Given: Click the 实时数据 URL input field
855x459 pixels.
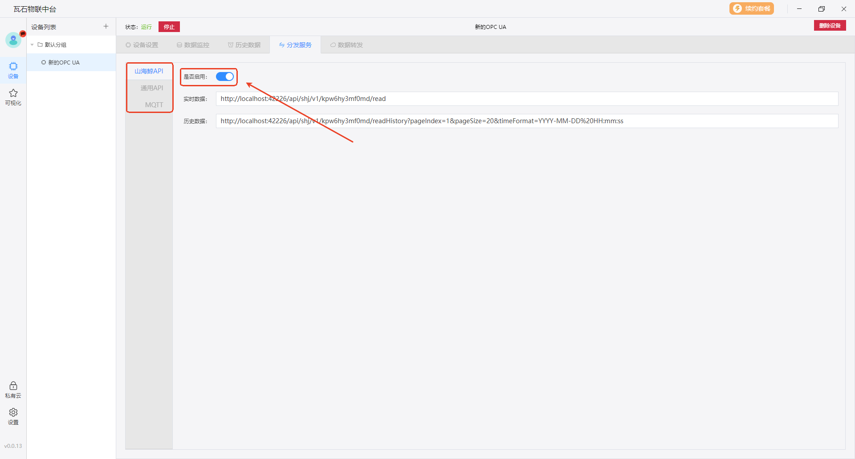Looking at the screenshot, I should point(526,99).
